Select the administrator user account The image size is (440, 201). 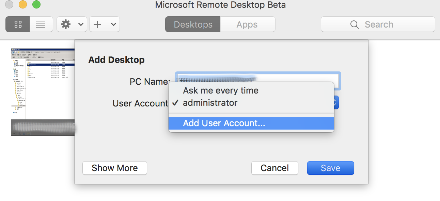[210, 103]
